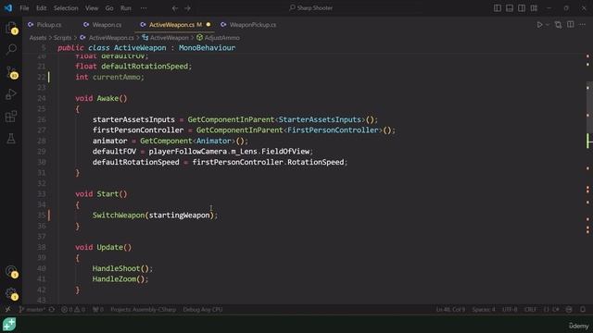Click the Copilot status icon
Viewport: 593px width, 333px height.
pyautogui.click(x=569, y=310)
